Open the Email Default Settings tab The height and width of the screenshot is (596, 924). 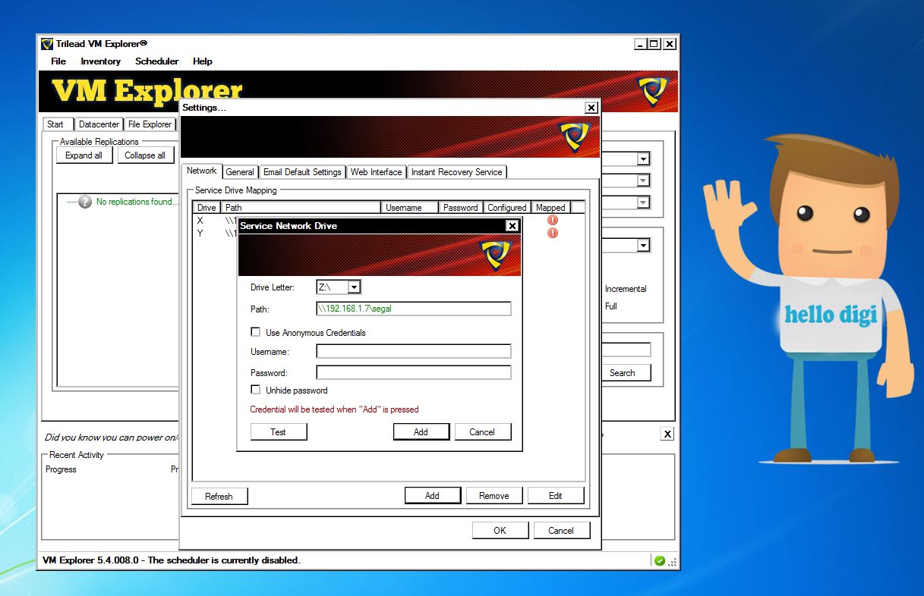pos(302,172)
